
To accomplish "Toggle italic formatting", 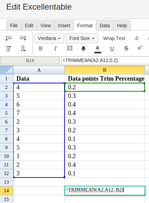I will [x=55, y=49].
